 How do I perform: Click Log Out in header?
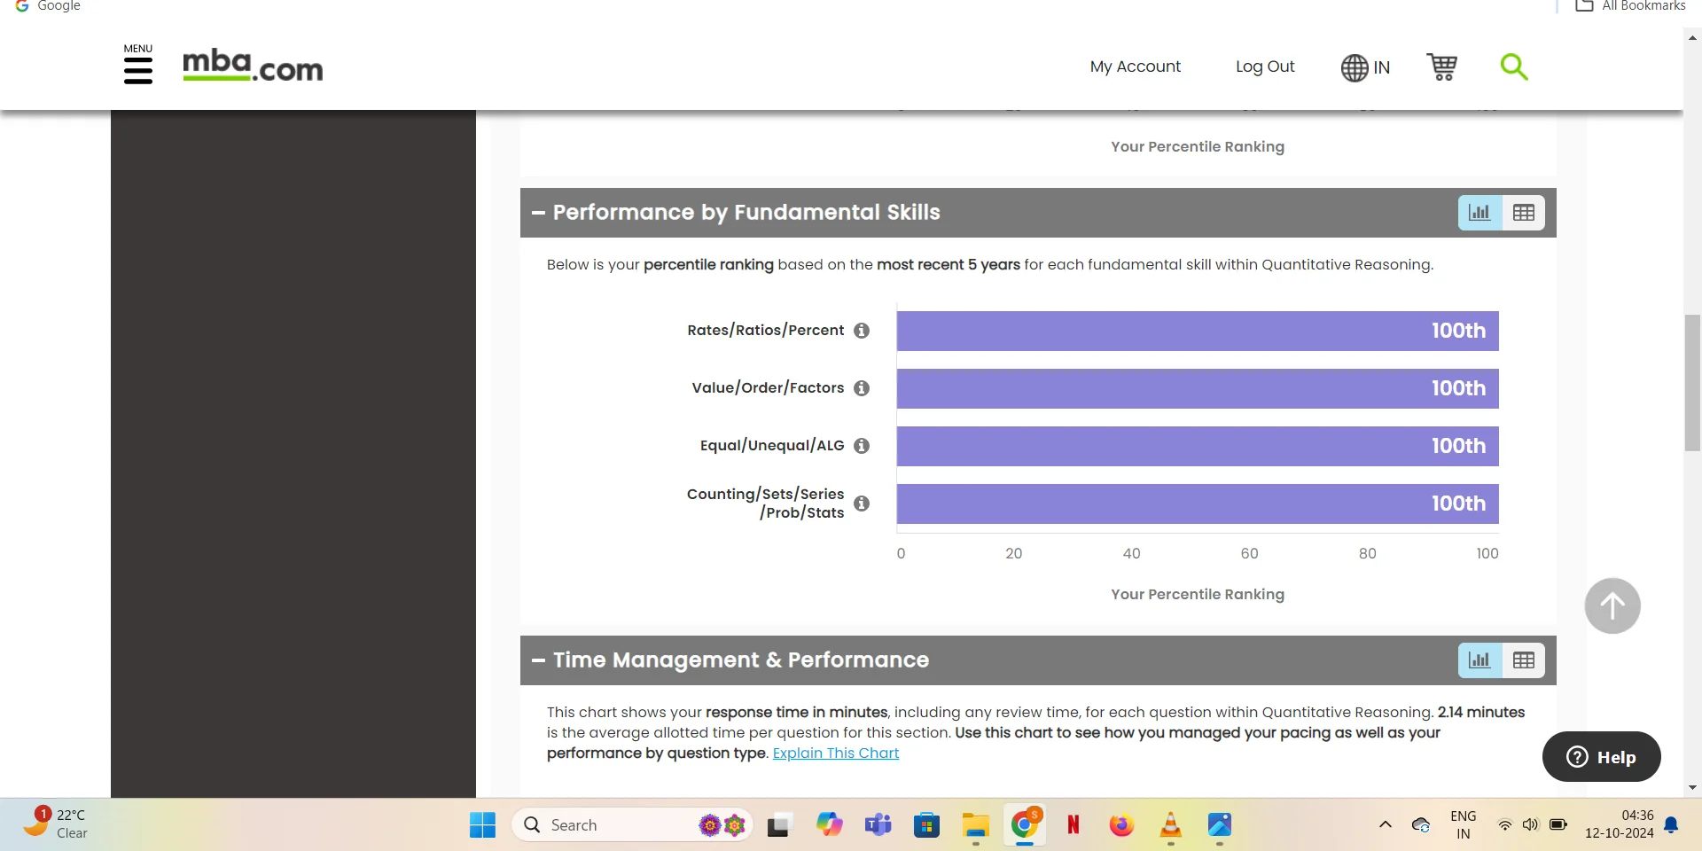1264,66
